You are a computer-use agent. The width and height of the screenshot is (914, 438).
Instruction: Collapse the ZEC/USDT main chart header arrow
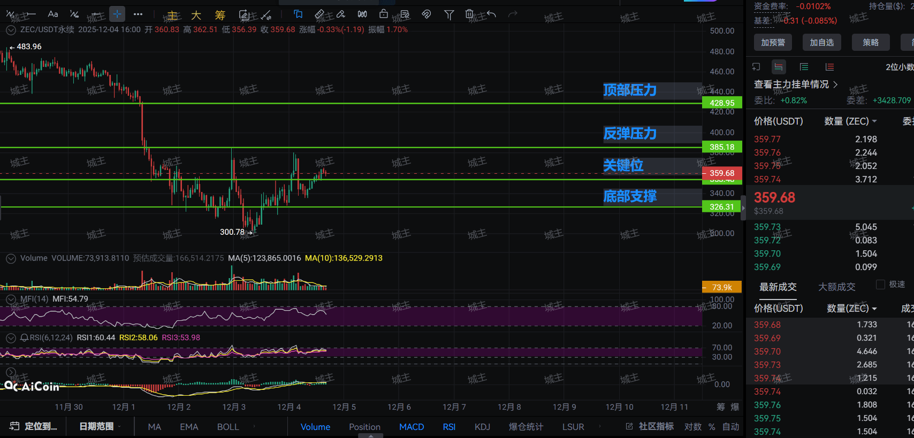11,30
